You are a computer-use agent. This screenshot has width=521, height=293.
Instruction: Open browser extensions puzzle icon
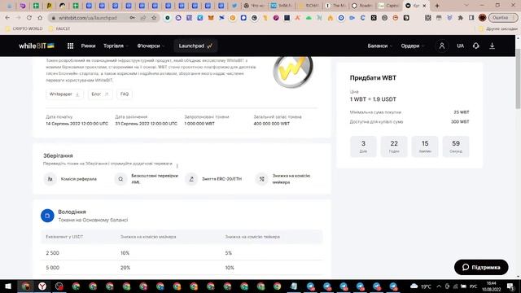coord(461,18)
